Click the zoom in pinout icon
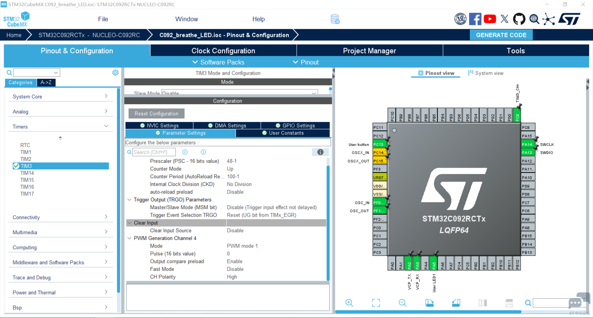Viewport: 593px width, 318px height. click(349, 303)
